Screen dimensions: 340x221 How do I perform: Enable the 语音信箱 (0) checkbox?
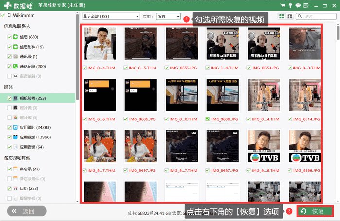[x=9, y=76]
